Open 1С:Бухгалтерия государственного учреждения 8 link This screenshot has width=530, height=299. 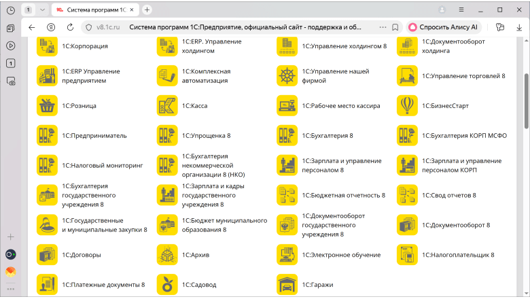88,195
